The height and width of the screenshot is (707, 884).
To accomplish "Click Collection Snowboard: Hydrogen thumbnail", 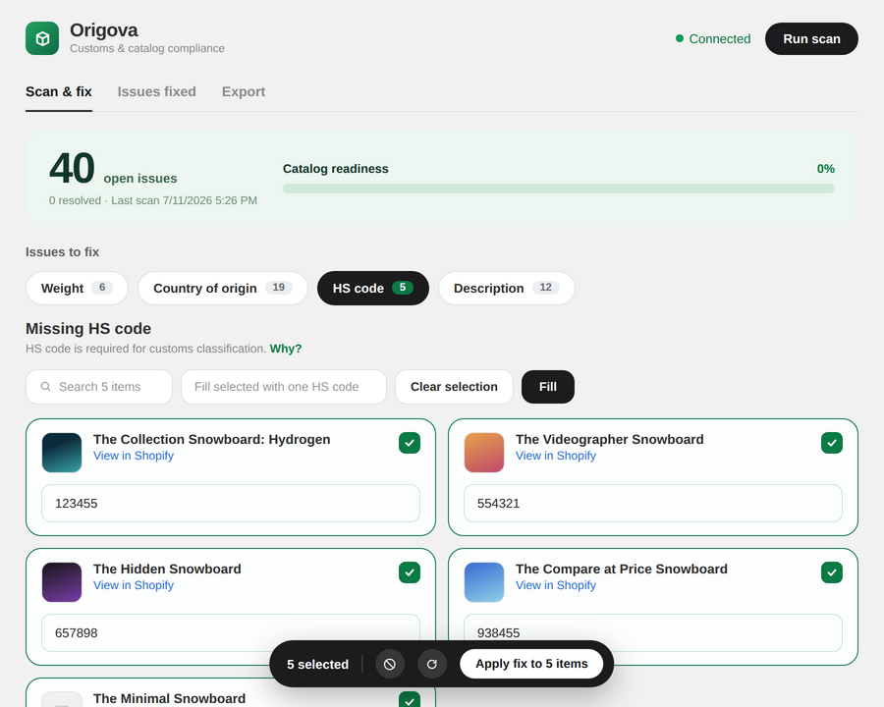I will point(62,452).
